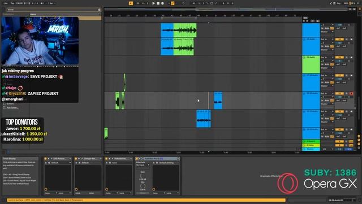Toggle Automation Mode above track headers
The width and height of the screenshot is (362, 204).
[313, 21]
